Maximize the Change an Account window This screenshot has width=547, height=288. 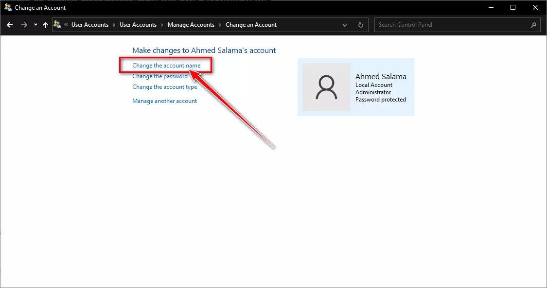point(513,7)
